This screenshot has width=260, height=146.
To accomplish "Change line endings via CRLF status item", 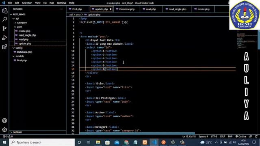I will pos(222,136).
